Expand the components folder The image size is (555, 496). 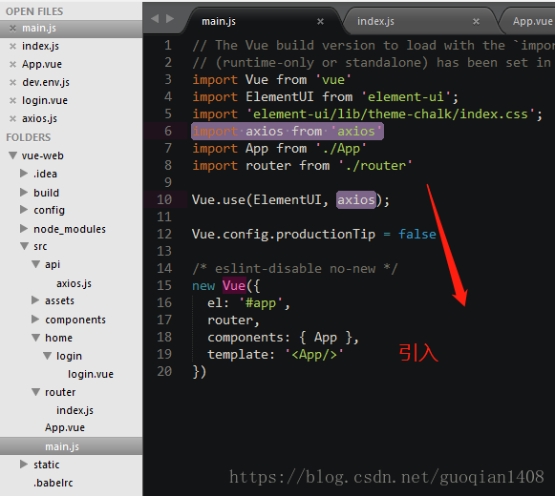(35, 320)
